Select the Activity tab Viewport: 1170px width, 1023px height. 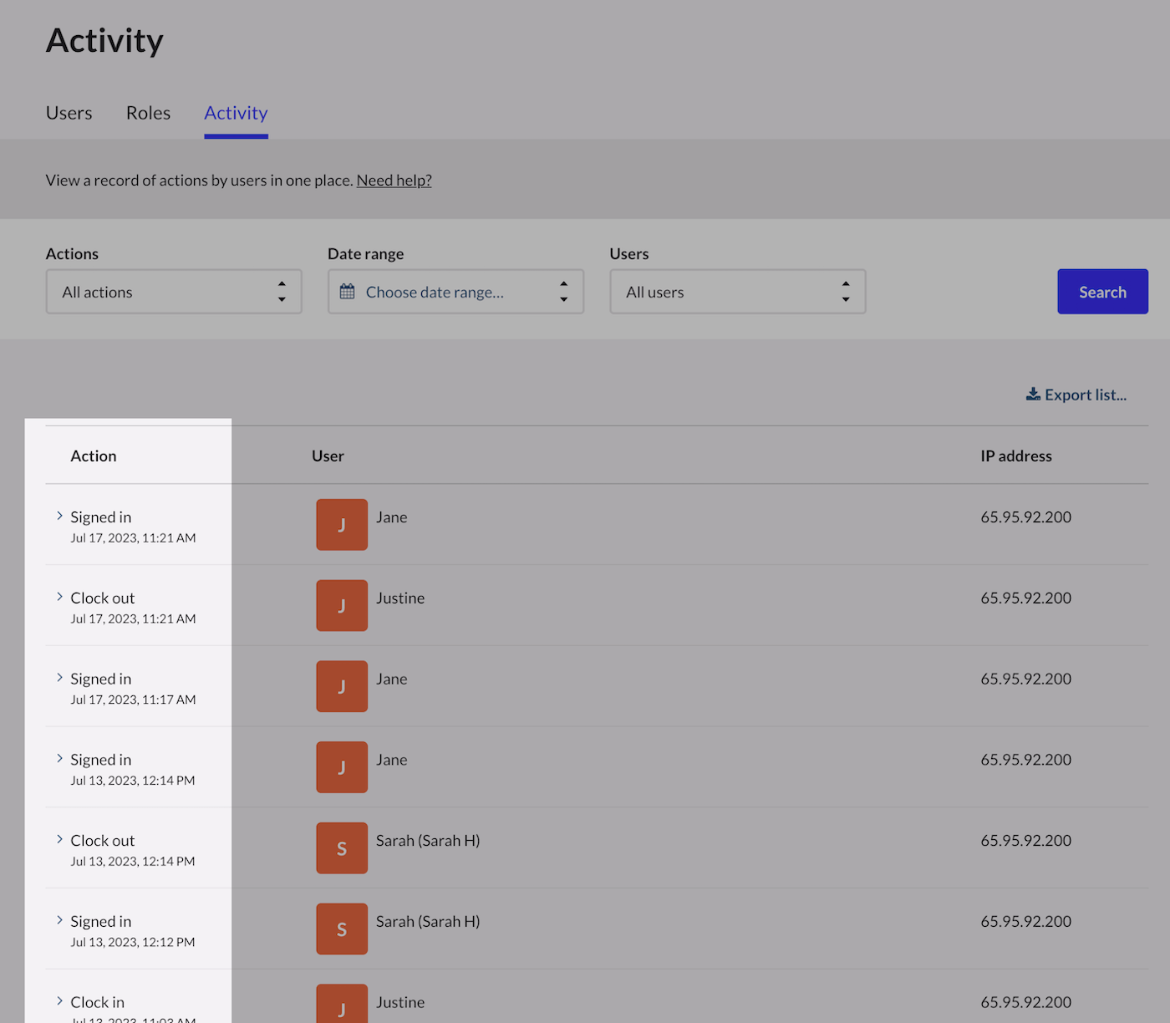pyautogui.click(x=236, y=113)
